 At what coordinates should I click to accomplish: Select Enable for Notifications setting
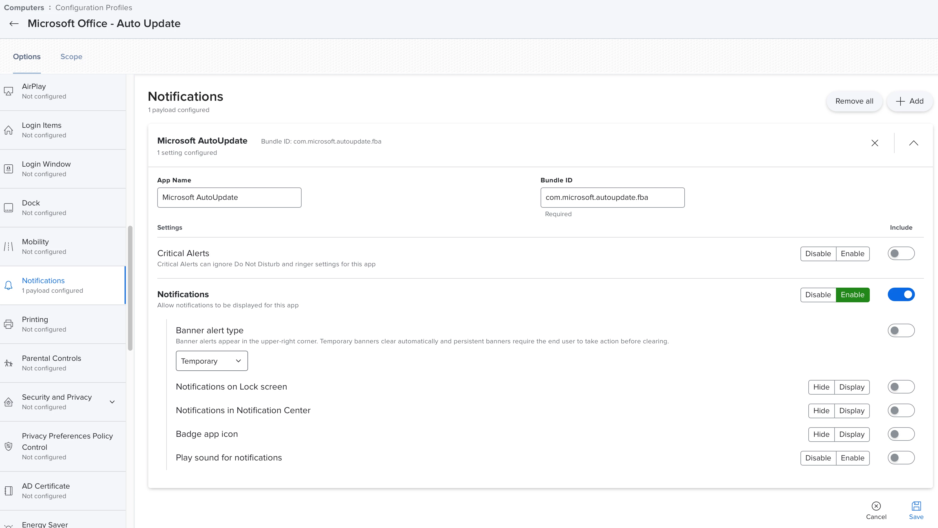point(852,295)
